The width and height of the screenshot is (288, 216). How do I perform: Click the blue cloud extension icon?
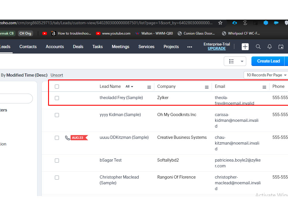tap(234, 23)
